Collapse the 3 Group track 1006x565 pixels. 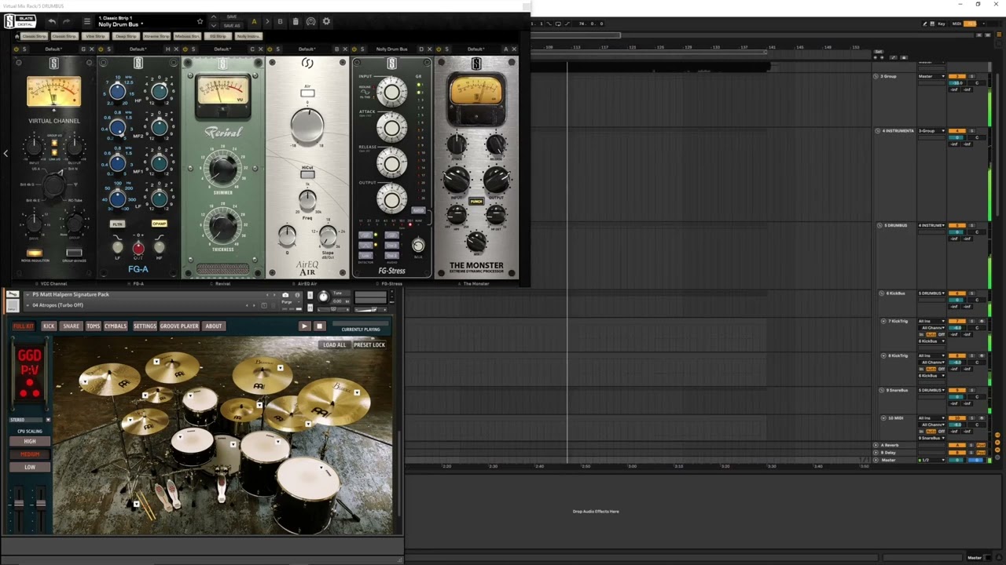pyautogui.click(x=876, y=76)
